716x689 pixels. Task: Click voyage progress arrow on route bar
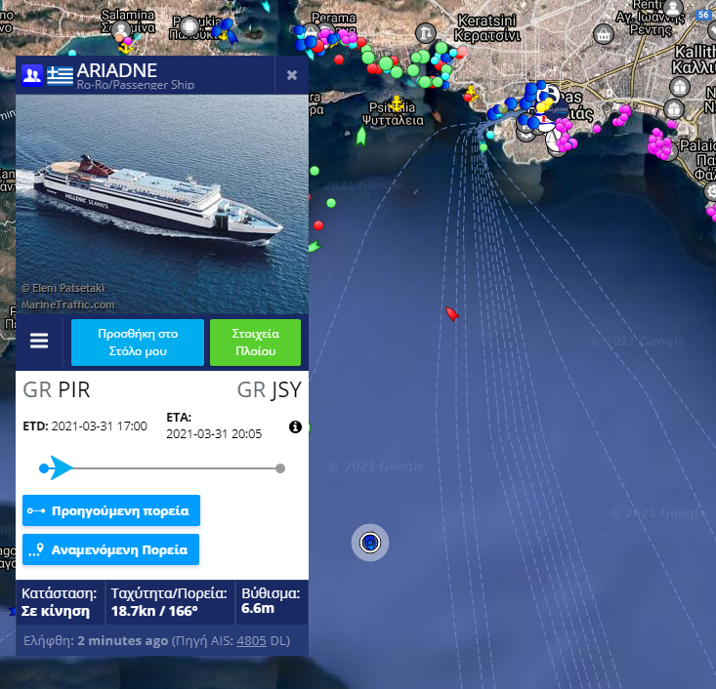tap(62, 468)
